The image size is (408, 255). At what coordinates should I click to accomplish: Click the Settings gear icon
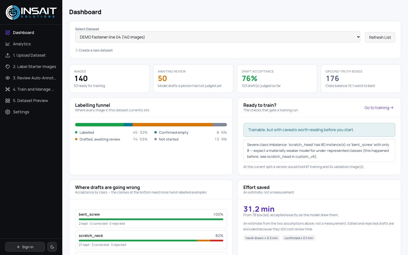pos(8,112)
